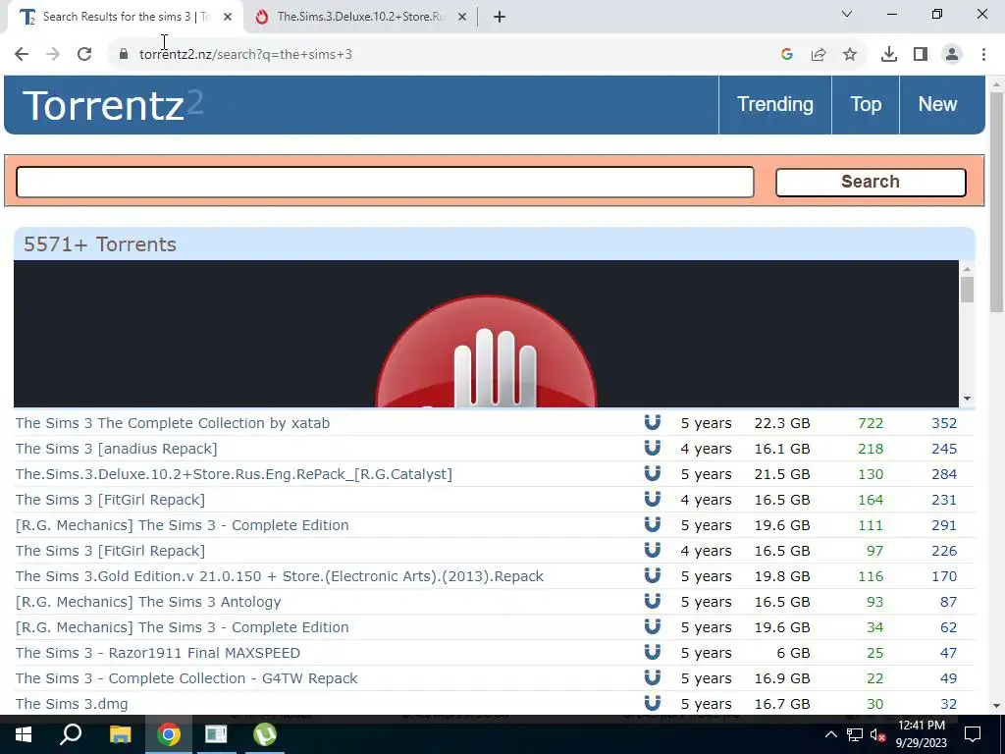Click the page scrollbar down arrow
The height and width of the screenshot is (754, 1005).
[997, 706]
